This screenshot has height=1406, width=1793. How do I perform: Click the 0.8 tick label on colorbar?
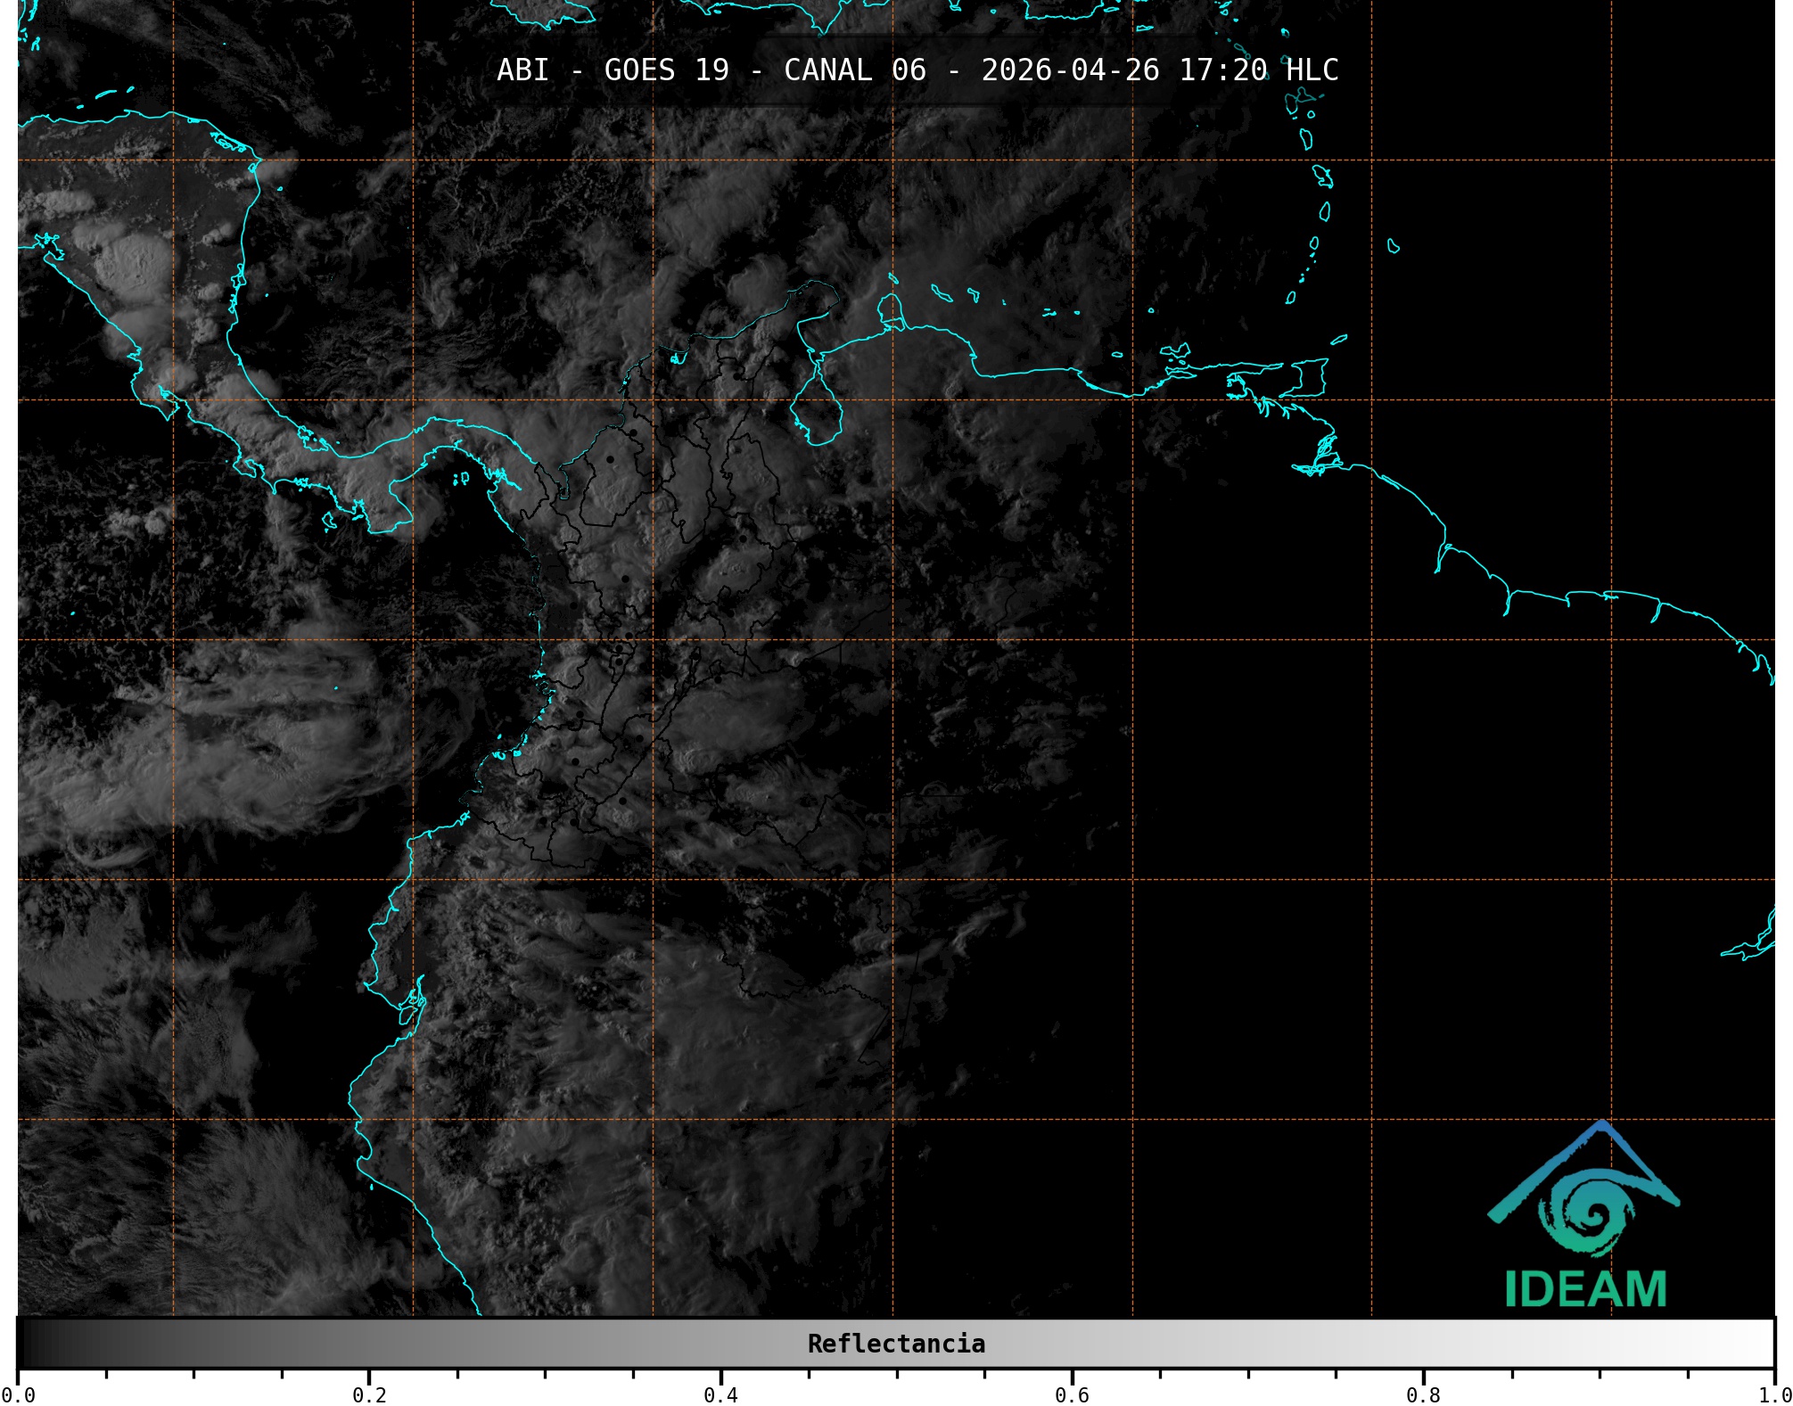pos(1423,1394)
